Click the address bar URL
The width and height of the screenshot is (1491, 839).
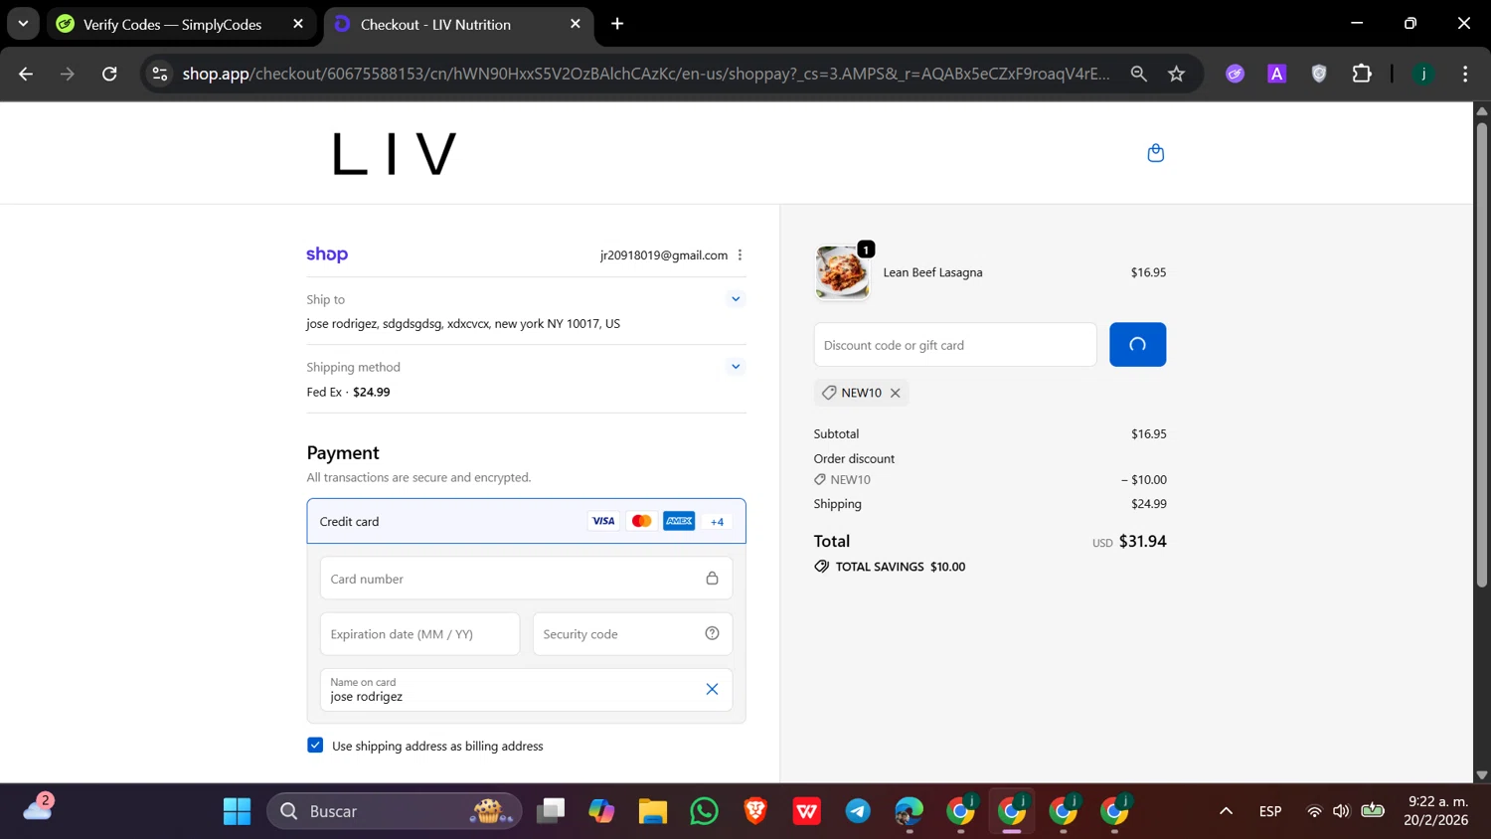tap(646, 74)
